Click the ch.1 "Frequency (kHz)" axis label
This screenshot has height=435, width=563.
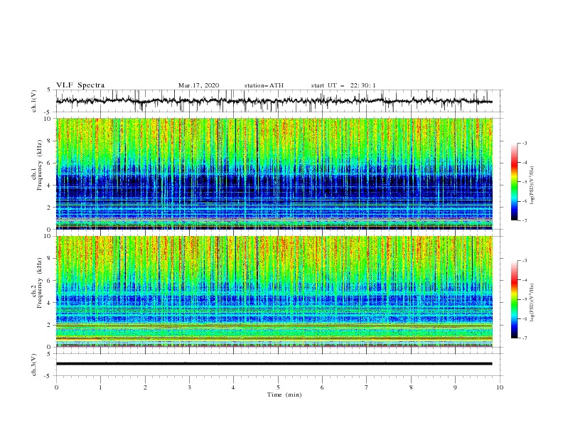[40, 165]
